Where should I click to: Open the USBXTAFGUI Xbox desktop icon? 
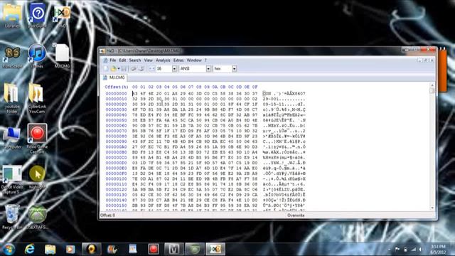click(37, 217)
